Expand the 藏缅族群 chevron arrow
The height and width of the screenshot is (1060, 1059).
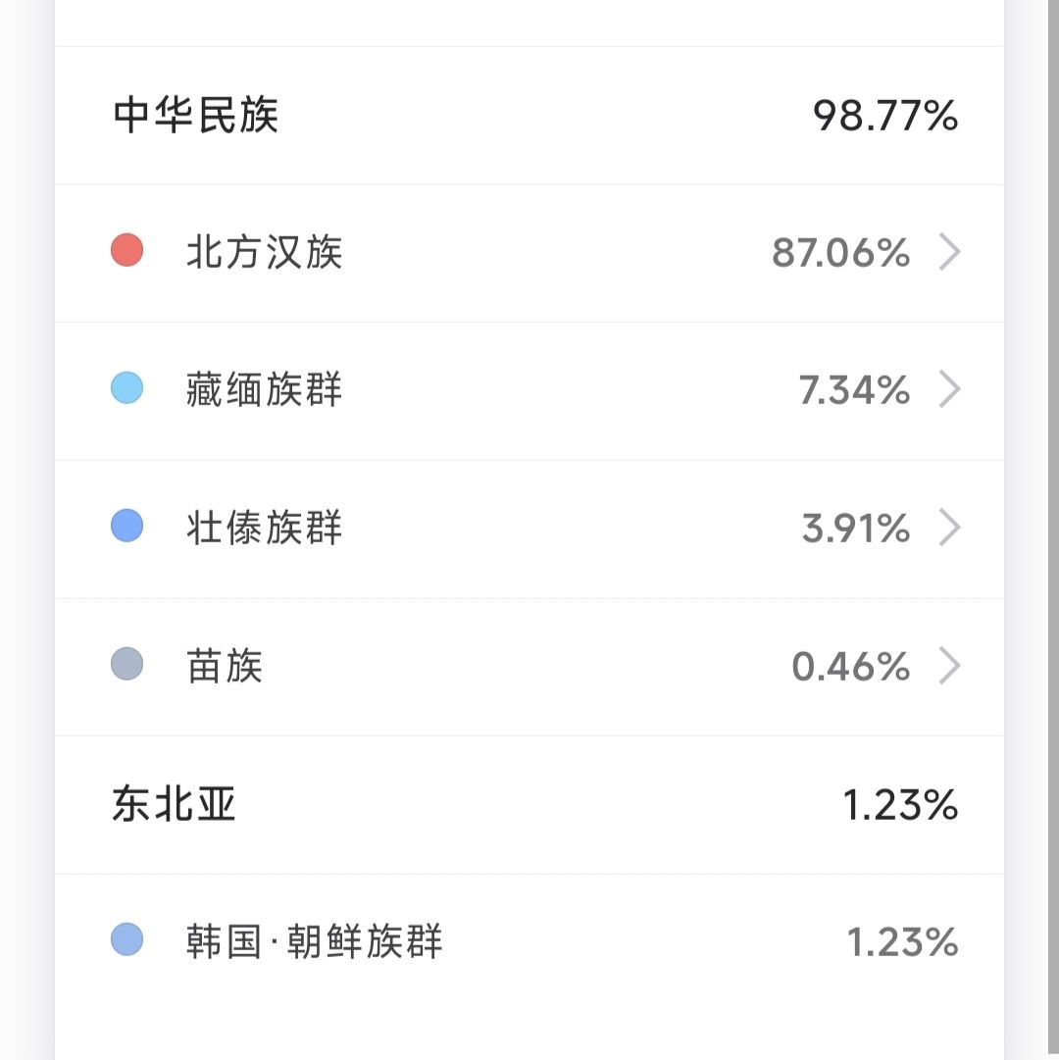coord(948,390)
